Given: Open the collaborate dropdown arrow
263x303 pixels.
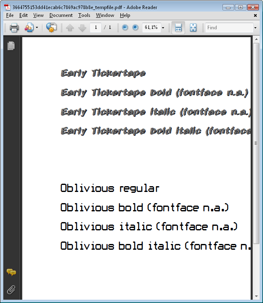Looking at the screenshot, I should coord(37,28).
